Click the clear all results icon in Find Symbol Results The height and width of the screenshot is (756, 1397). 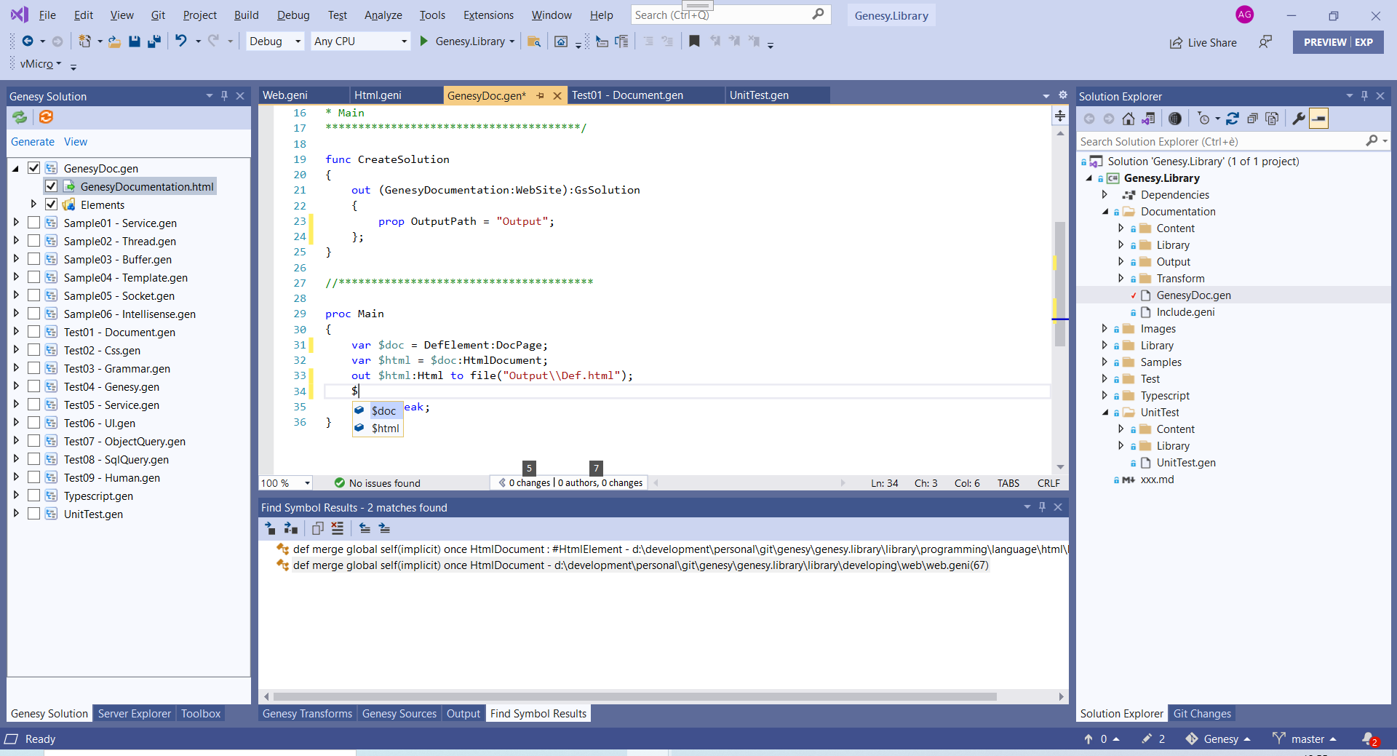coord(337,528)
